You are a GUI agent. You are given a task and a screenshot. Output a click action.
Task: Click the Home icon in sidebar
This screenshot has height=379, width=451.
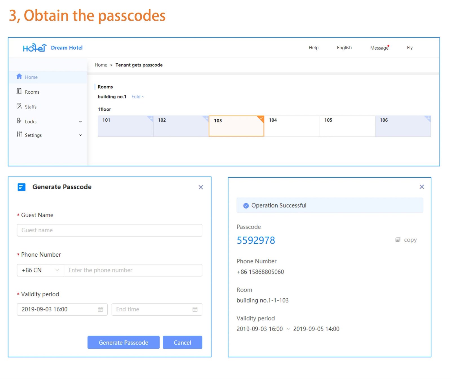[x=19, y=76]
